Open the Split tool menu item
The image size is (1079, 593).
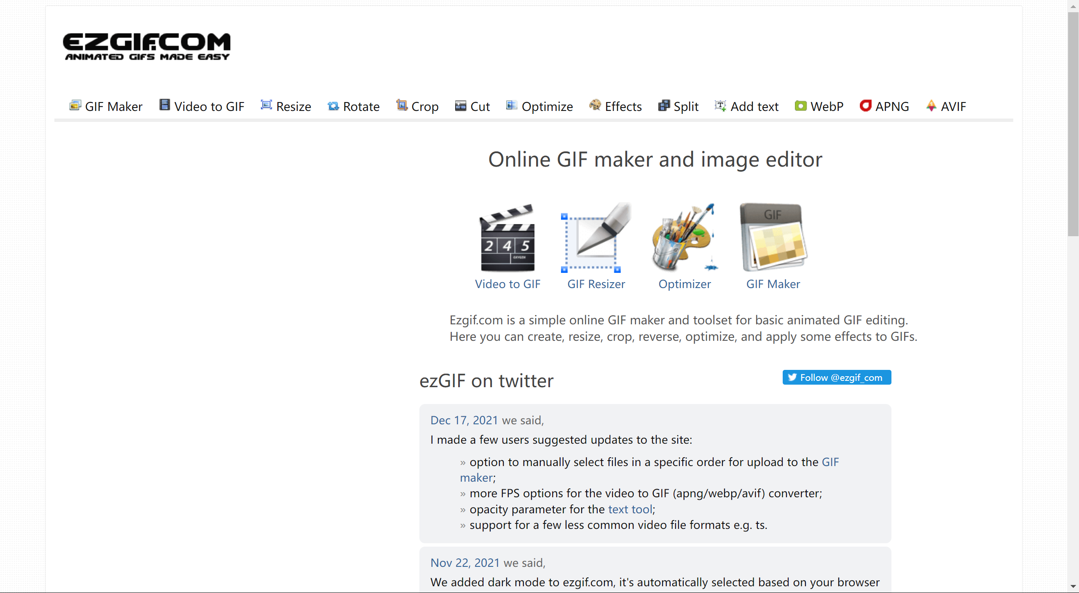(x=678, y=106)
